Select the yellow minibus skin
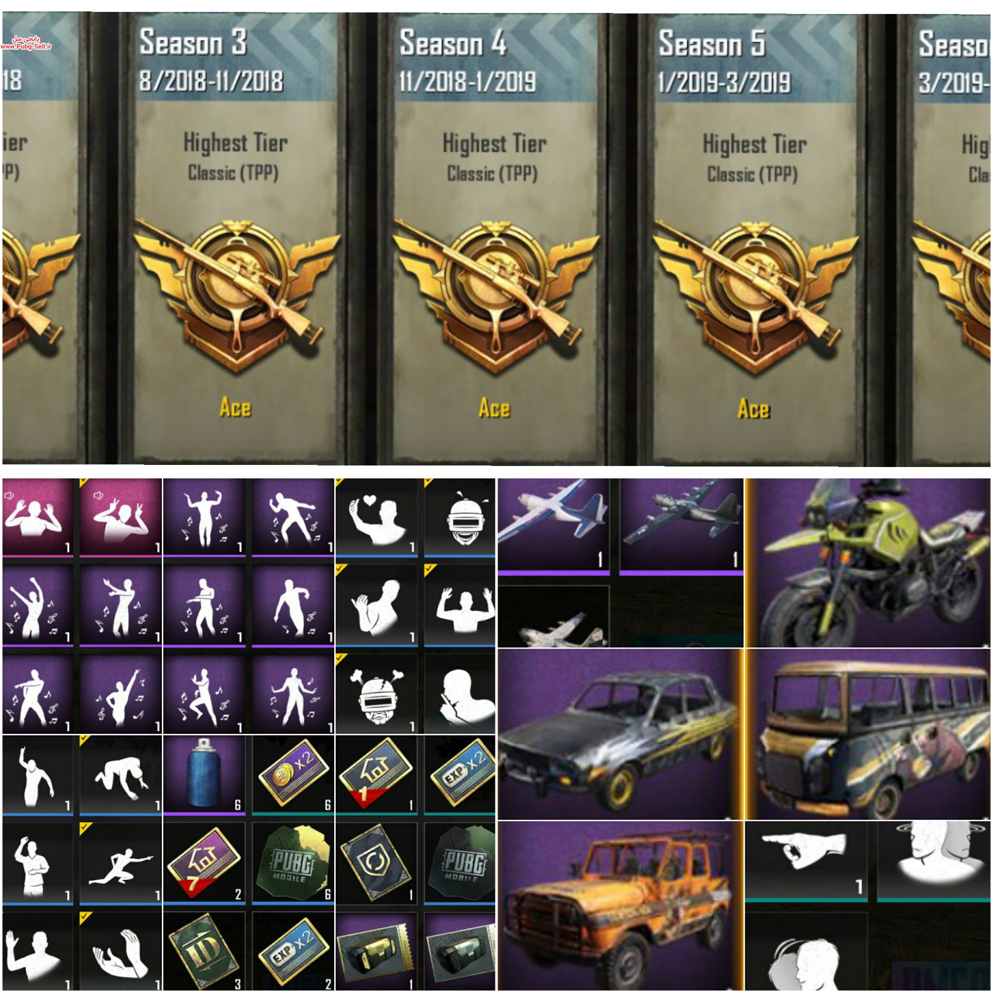This screenshot has height=993, width=993. tap(867, 734)
